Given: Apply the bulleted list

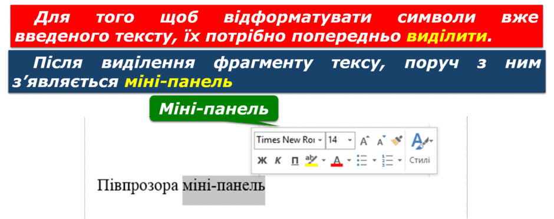Looking at the screenshot, I should (362, 161).
